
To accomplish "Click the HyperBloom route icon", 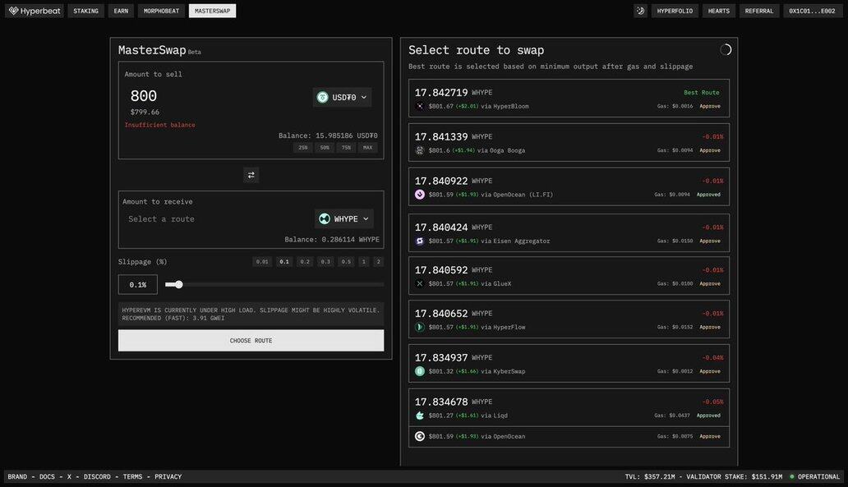I will pos(420,107).
